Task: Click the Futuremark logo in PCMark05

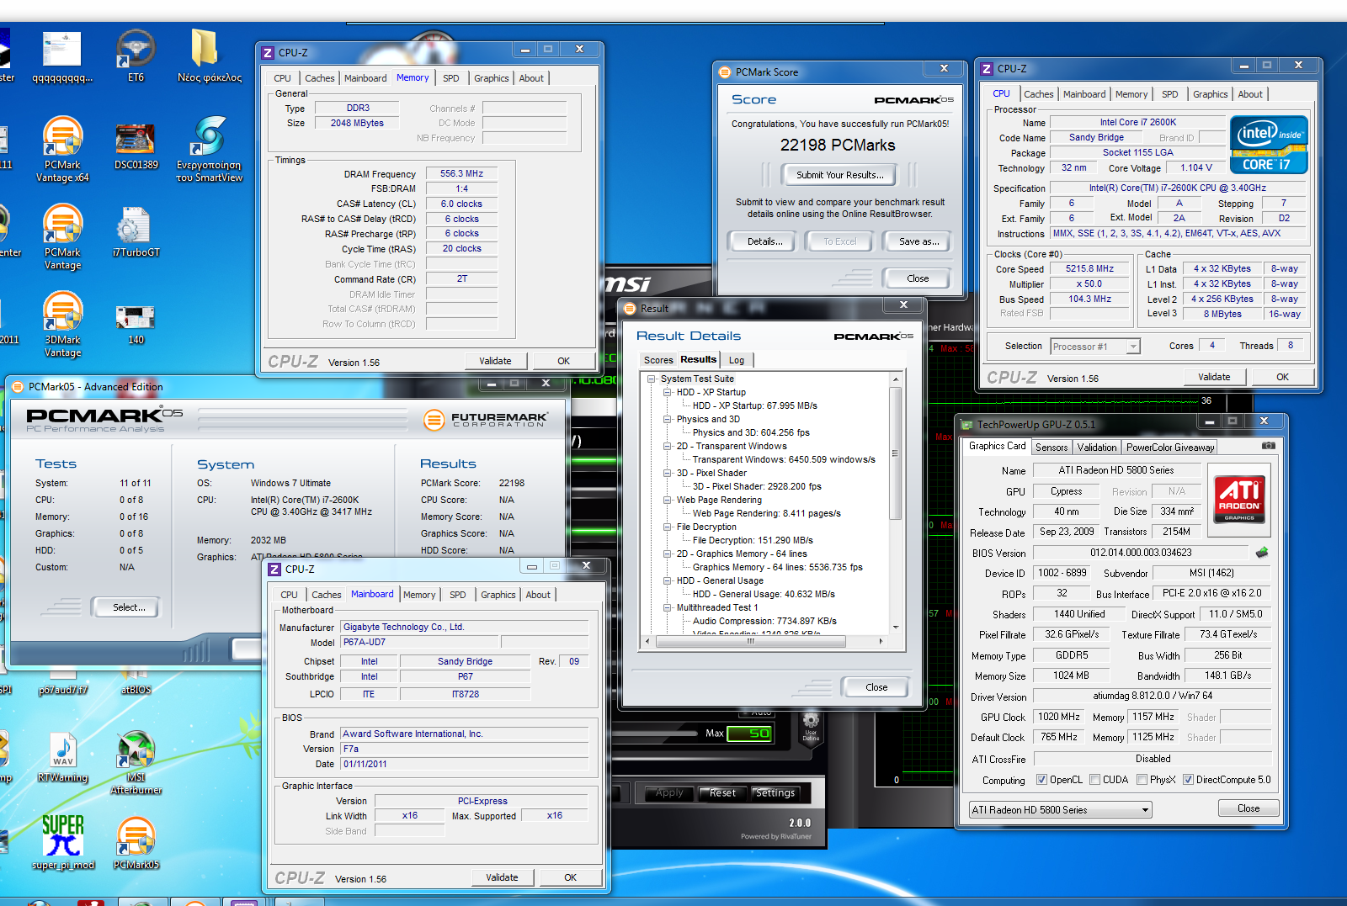Action: click(x=486, y=419)
